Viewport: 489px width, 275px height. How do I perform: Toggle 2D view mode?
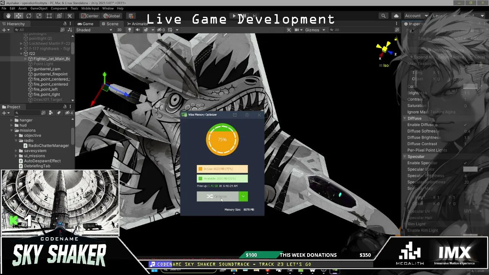(x=119, y=30)
